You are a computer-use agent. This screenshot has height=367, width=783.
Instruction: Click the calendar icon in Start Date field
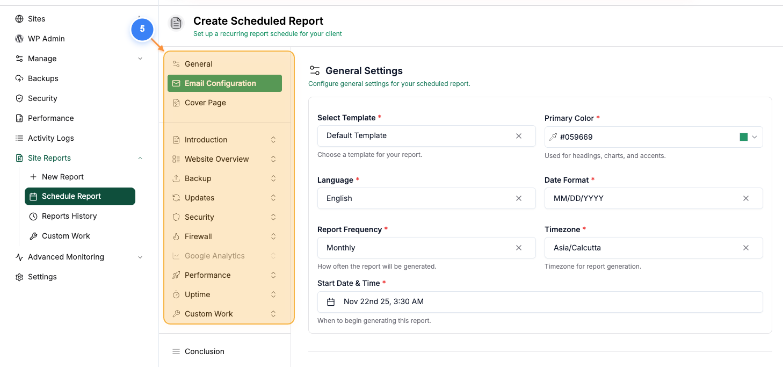click(x=331, y=302)
